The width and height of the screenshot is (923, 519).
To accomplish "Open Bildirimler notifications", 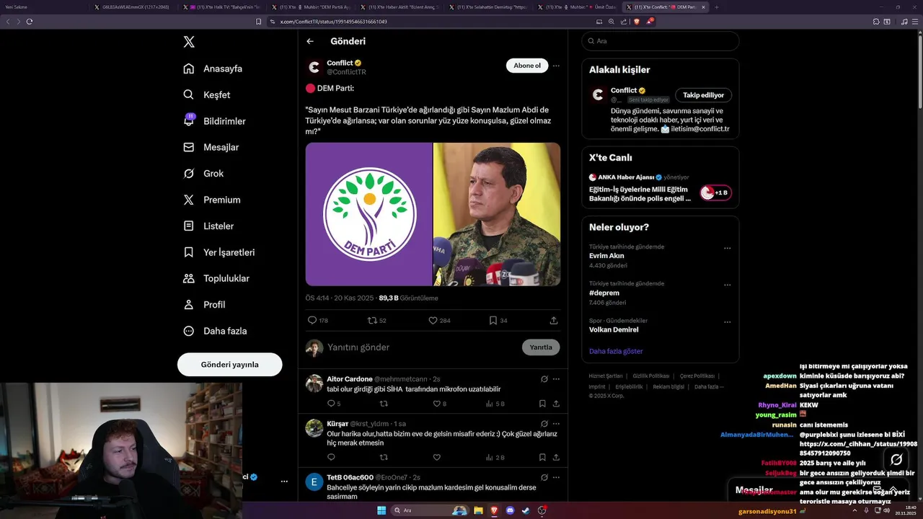I will pyautogui.click(x=214, y=121).
